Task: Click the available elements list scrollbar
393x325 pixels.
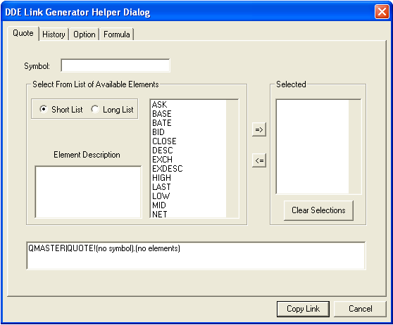Action: click(232, 159)
